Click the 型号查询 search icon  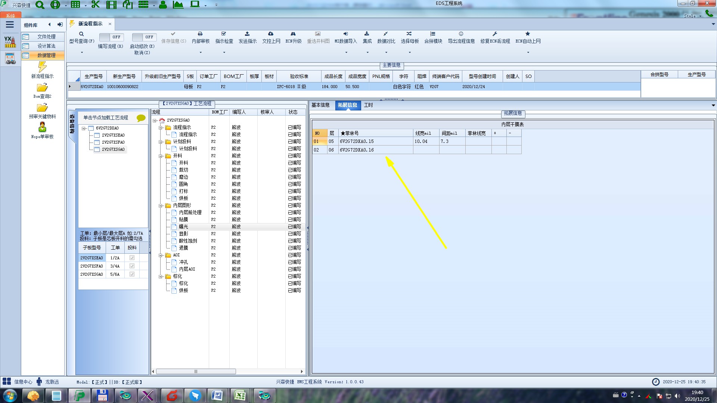click(x=81, y=34)
